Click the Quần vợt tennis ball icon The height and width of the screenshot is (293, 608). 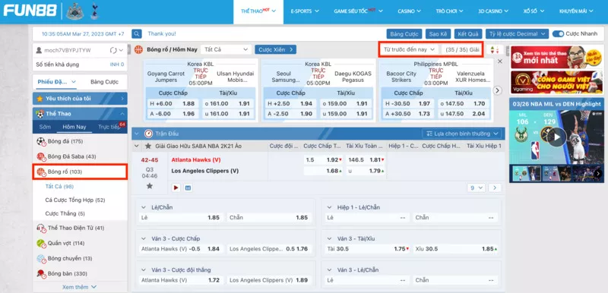[x=41, y=244]
